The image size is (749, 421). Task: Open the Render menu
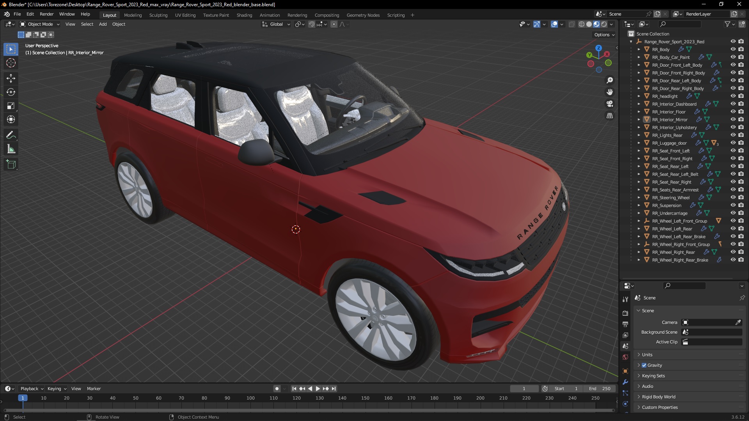(x=46, y=14)
